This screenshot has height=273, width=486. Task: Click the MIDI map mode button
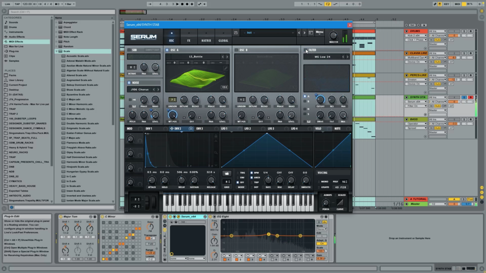458,4
